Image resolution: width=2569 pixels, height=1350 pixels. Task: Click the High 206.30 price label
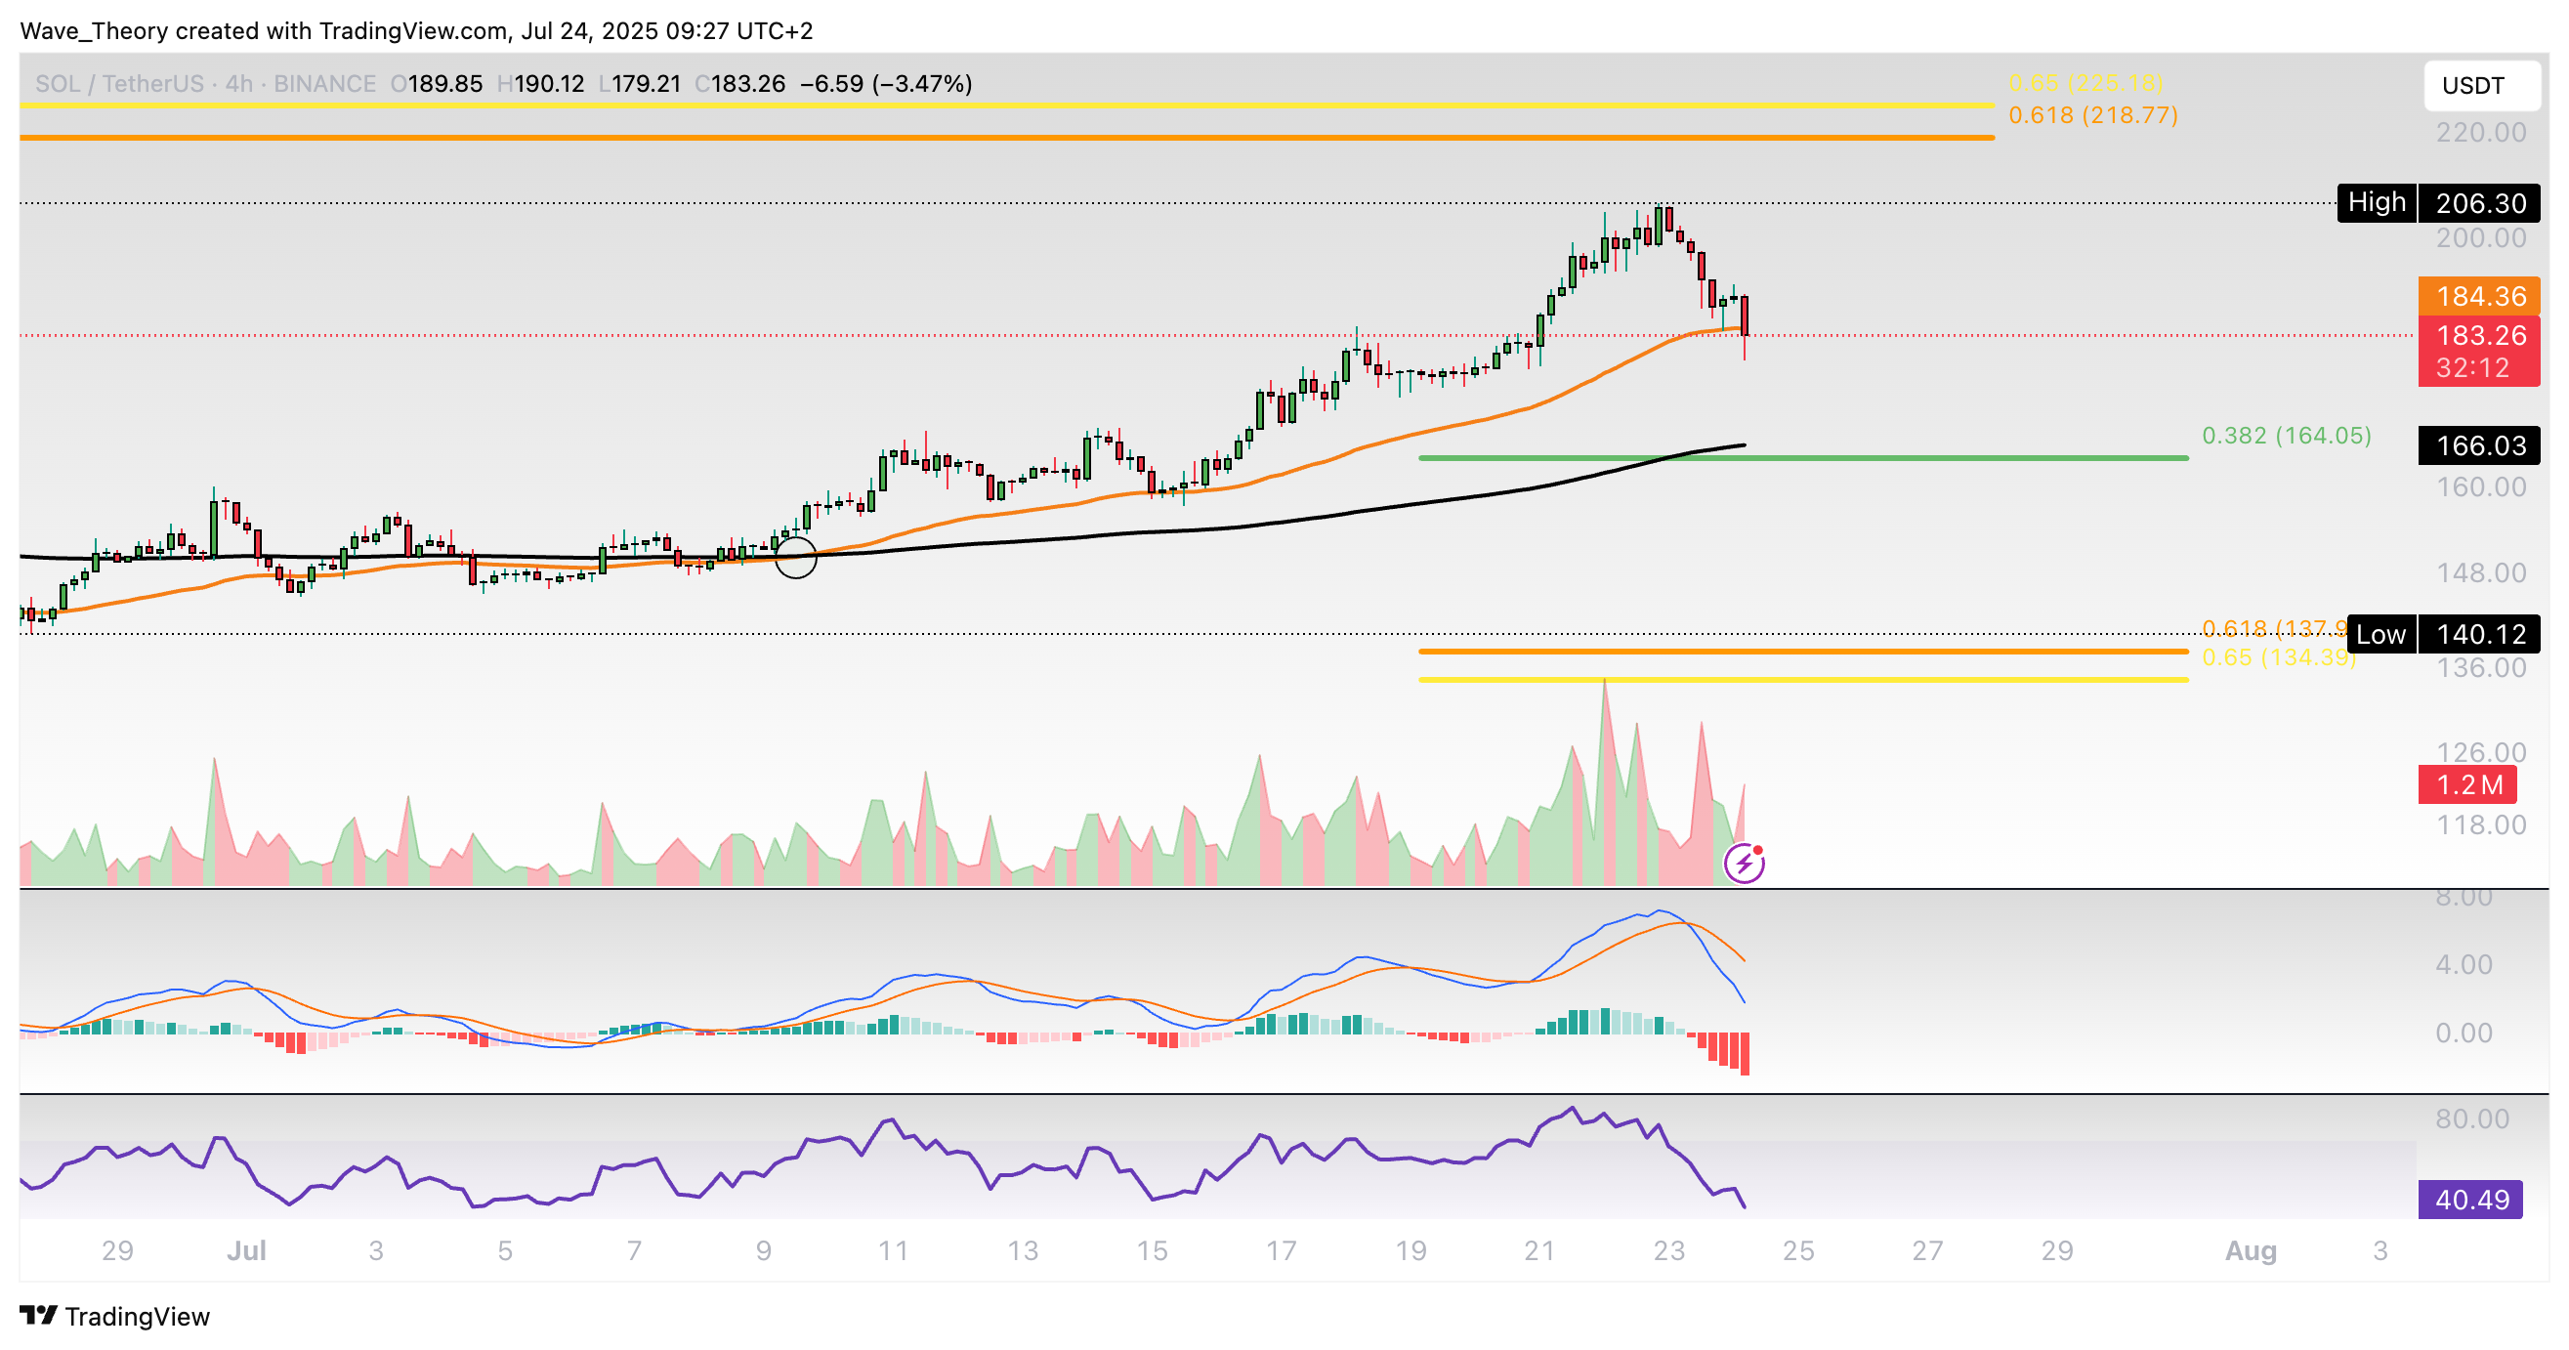pos(2437,203)
